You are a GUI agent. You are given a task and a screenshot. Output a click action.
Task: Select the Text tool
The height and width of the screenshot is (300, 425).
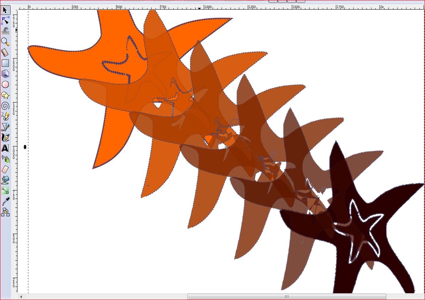(5, 148)
